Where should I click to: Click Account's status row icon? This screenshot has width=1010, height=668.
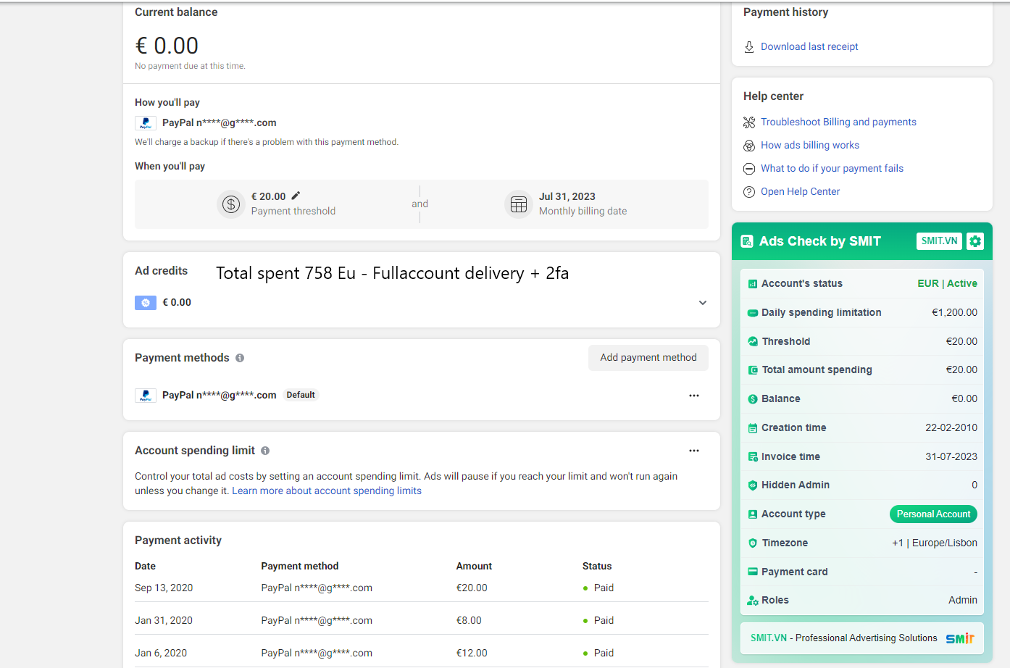(x=753, y=284)
